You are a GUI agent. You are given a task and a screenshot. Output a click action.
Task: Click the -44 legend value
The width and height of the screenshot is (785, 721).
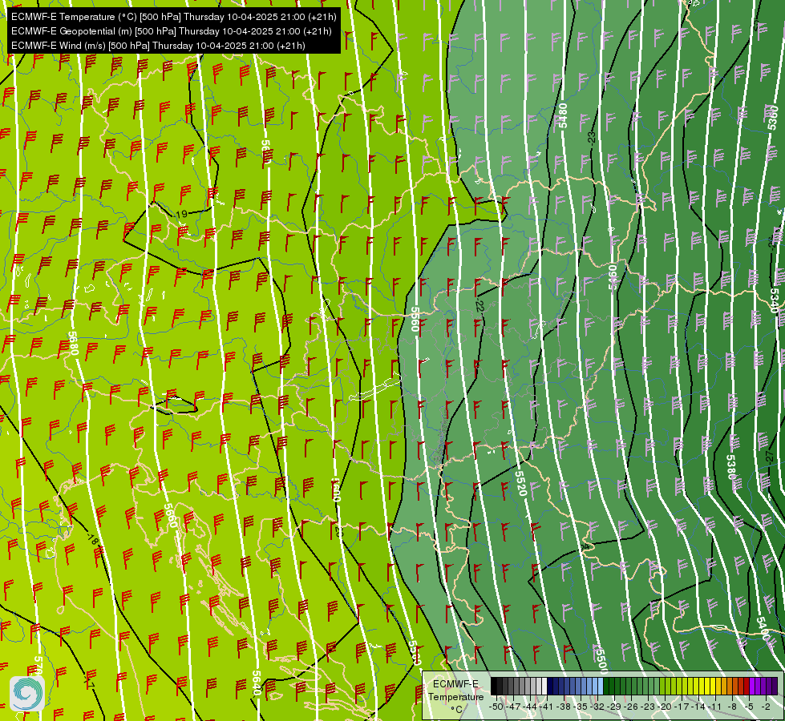coord(531,707)
